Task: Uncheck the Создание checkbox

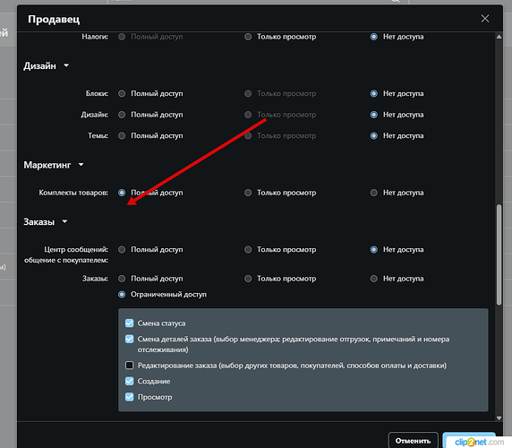Action: click(x=129, y=381)
